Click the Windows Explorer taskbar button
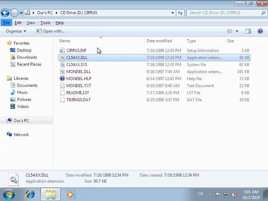 (x=51, y=195)
